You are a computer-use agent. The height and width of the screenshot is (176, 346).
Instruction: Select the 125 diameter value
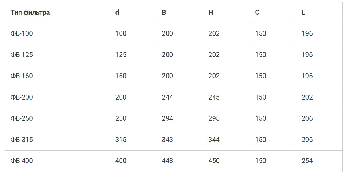121,55
